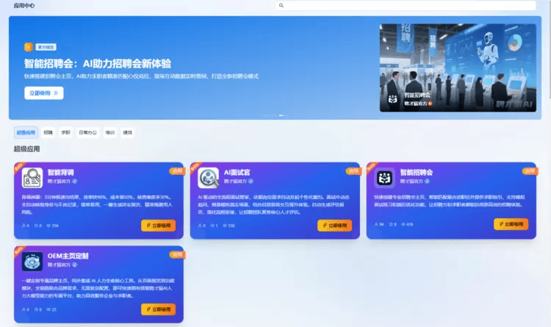This screenshot has width=551, height=327.
Task: Click the star favorite icon on 智能背调 card
Action: coord(36,226)
